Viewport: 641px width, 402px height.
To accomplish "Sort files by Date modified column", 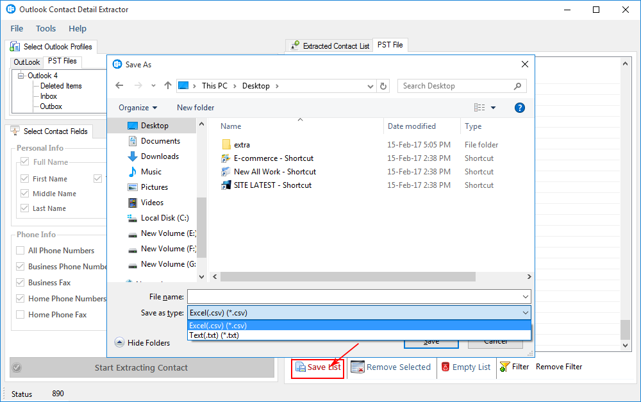I will click(412, 126).
